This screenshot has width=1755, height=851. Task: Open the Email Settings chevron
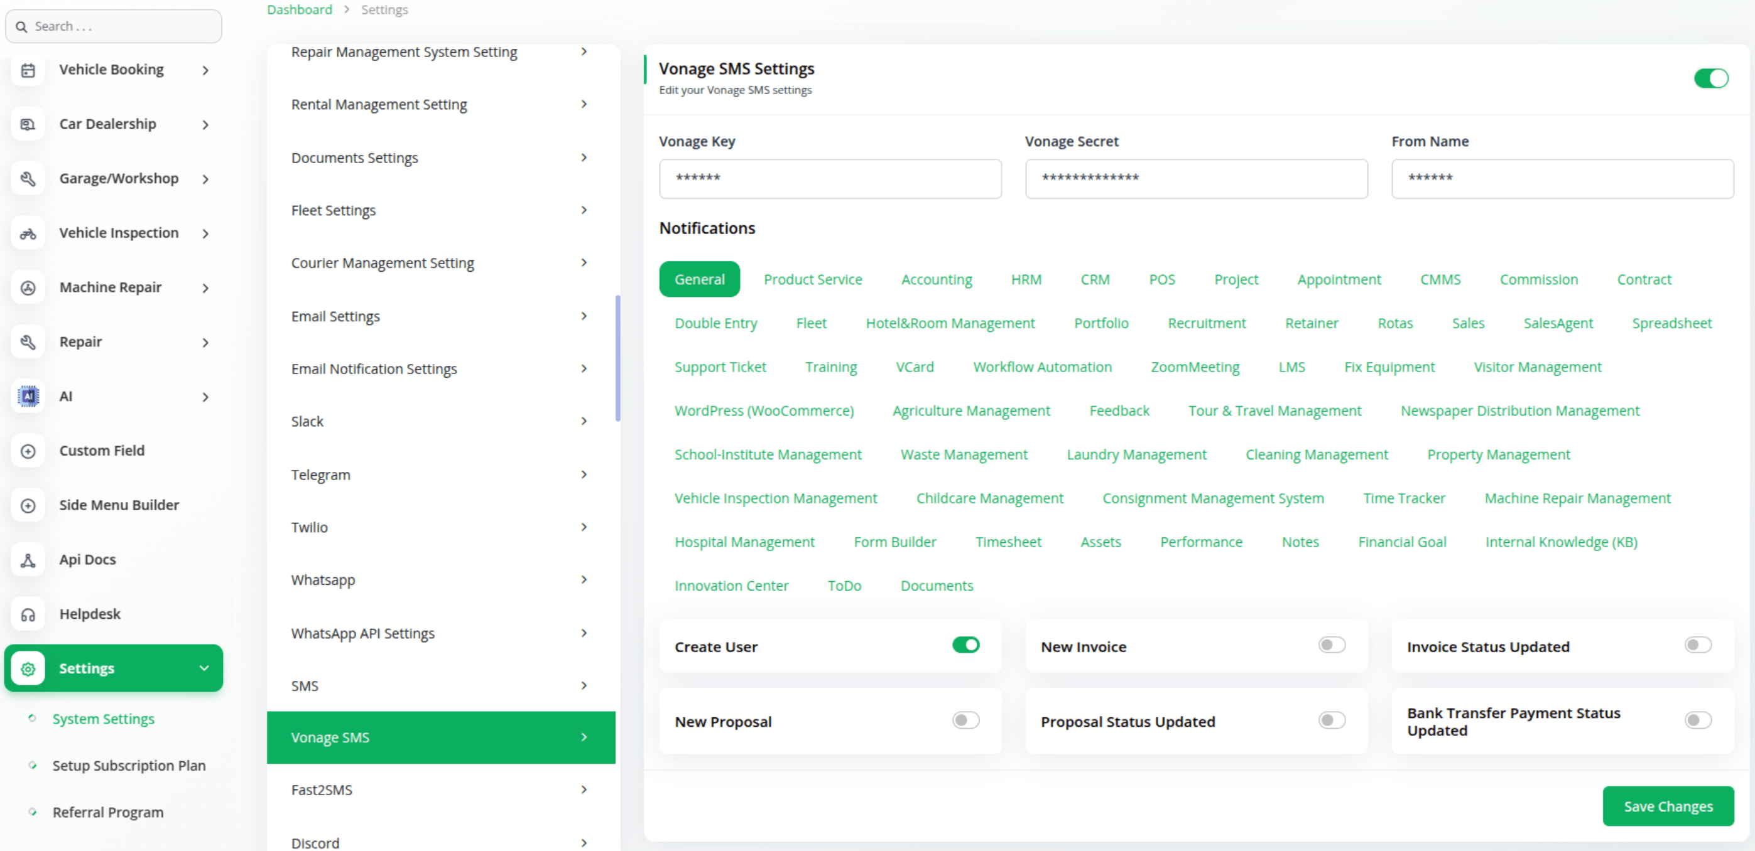(584, 316)
